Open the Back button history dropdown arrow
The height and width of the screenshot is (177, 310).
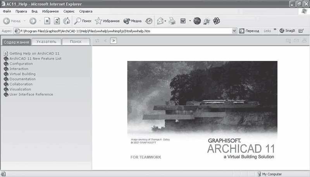(24, 21)
